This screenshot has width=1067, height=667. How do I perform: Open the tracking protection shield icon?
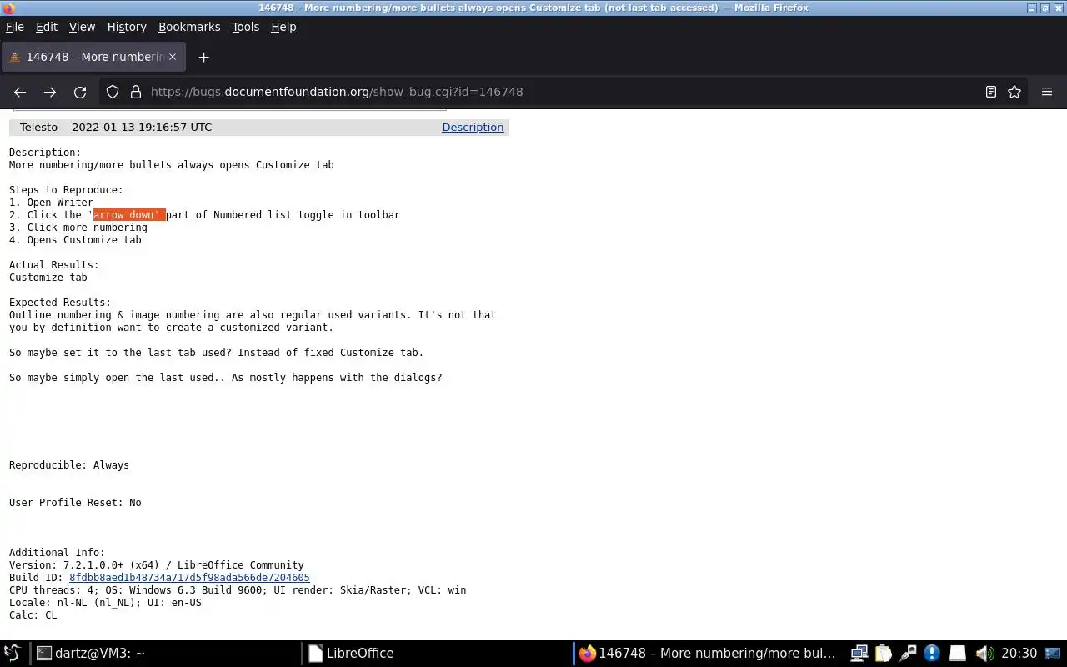pos(113,92)
